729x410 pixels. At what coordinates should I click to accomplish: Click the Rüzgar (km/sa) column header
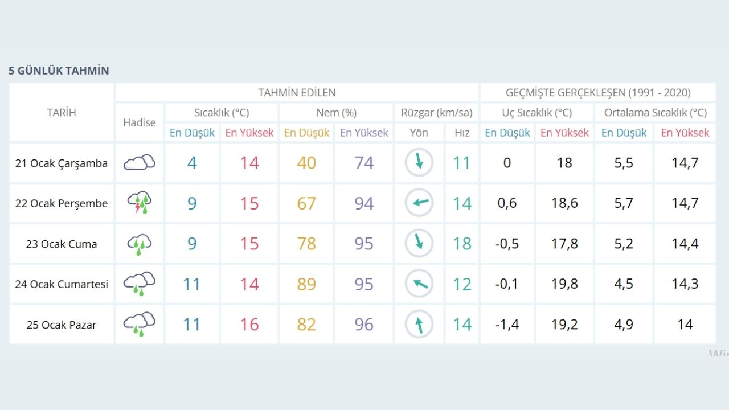coord(436,112)
